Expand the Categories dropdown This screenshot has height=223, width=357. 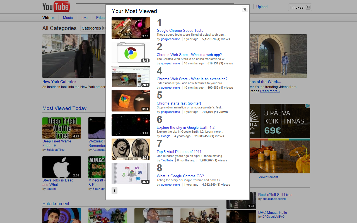click(93, 28)
